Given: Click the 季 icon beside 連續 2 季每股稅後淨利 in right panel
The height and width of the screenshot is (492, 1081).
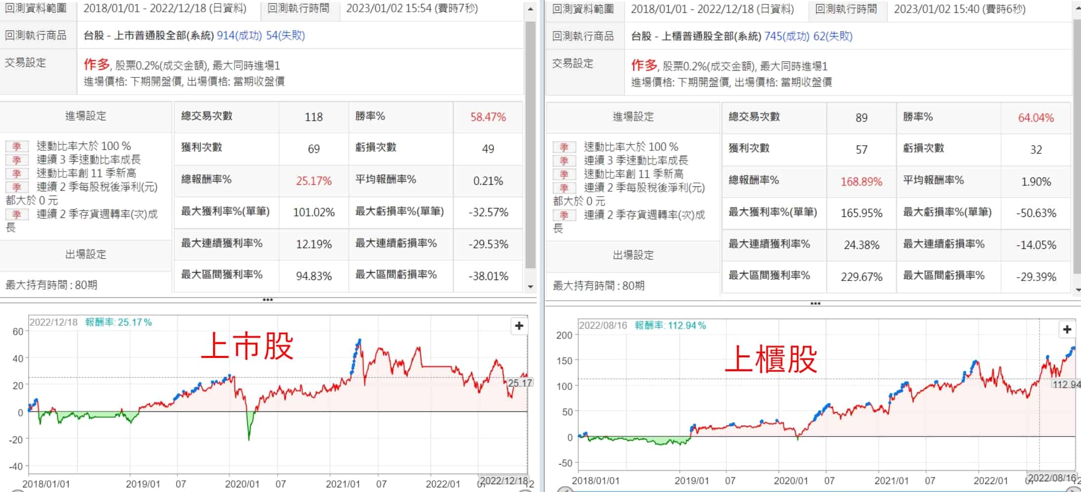Looking at the screenshot, I should (564, 188).
